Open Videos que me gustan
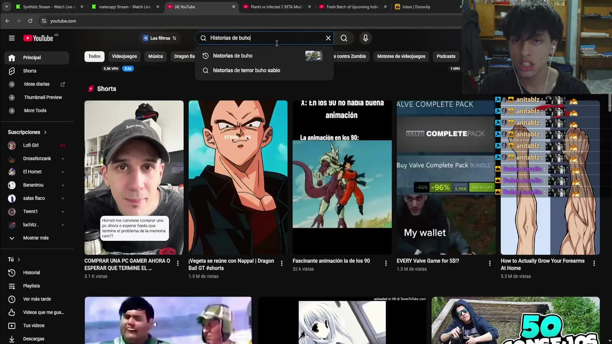The width and height of the screenshot is (612, 344). pyautogui.click(x=37, y=312)
